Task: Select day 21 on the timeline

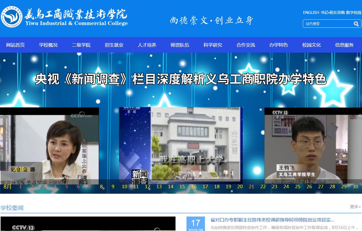Action: [x=251, y=186]
